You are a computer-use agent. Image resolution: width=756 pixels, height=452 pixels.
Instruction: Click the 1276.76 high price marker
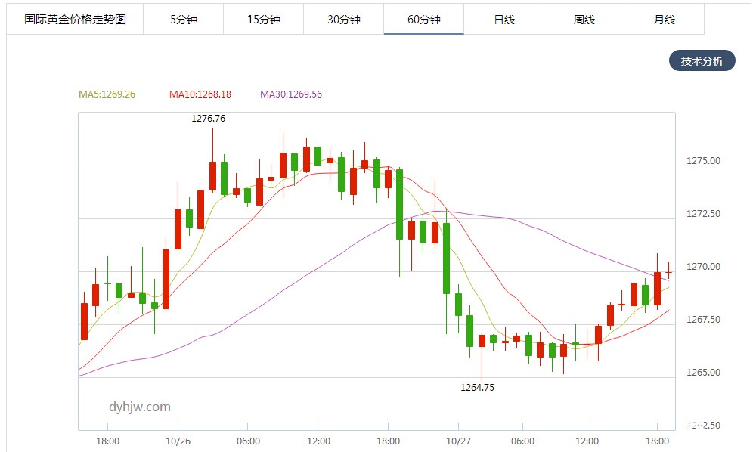pos(208,119)
